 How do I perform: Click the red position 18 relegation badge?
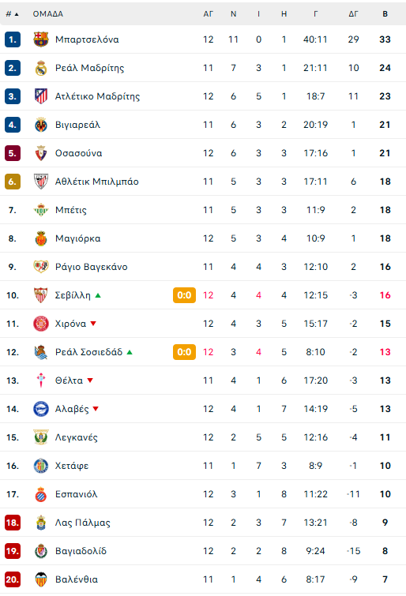pos(13,523)
